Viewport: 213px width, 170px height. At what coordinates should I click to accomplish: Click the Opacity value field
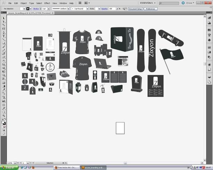point(112,9)
